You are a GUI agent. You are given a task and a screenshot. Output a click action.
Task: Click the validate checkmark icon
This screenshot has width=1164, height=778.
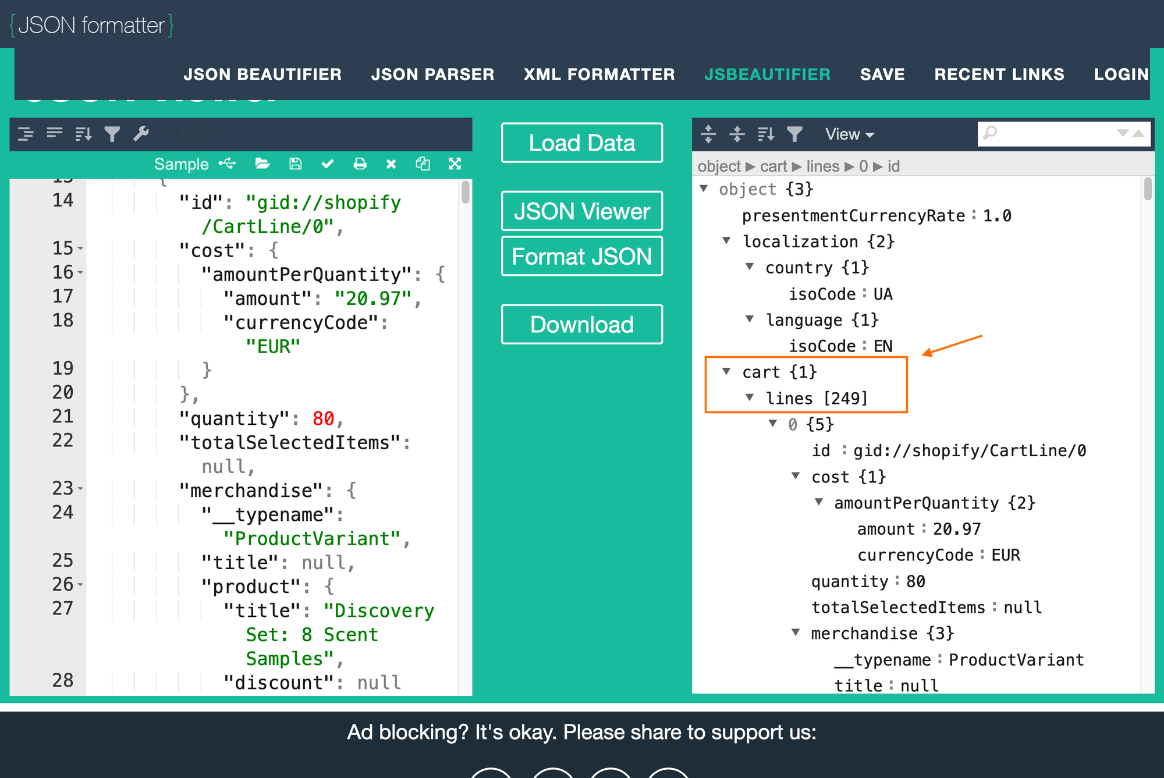[x=328, y=164]
